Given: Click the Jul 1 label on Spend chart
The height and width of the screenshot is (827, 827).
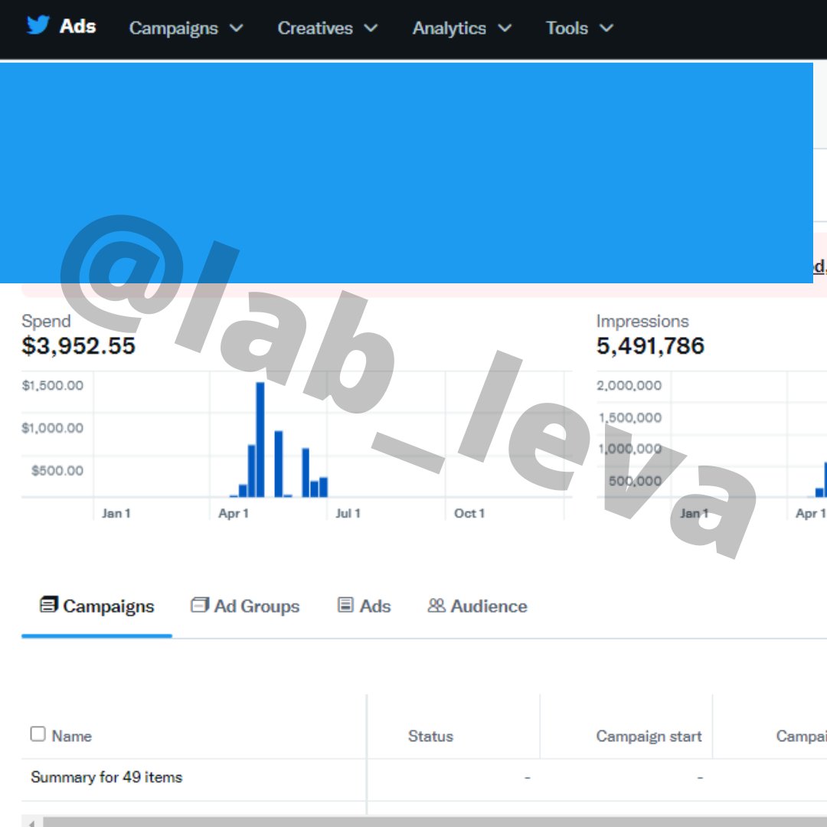Looking at the screenshot, I should click(x=348, y=513).
